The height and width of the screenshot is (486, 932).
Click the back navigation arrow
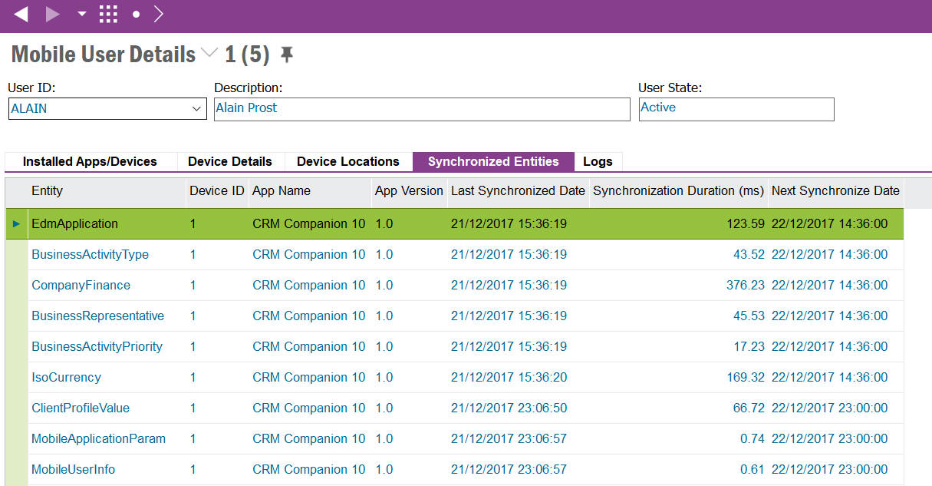pos(21,14)
